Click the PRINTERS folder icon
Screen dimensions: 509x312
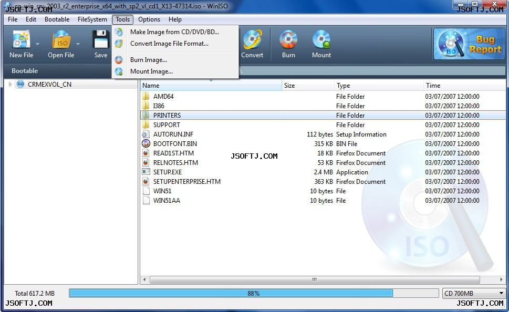point(146,115)
